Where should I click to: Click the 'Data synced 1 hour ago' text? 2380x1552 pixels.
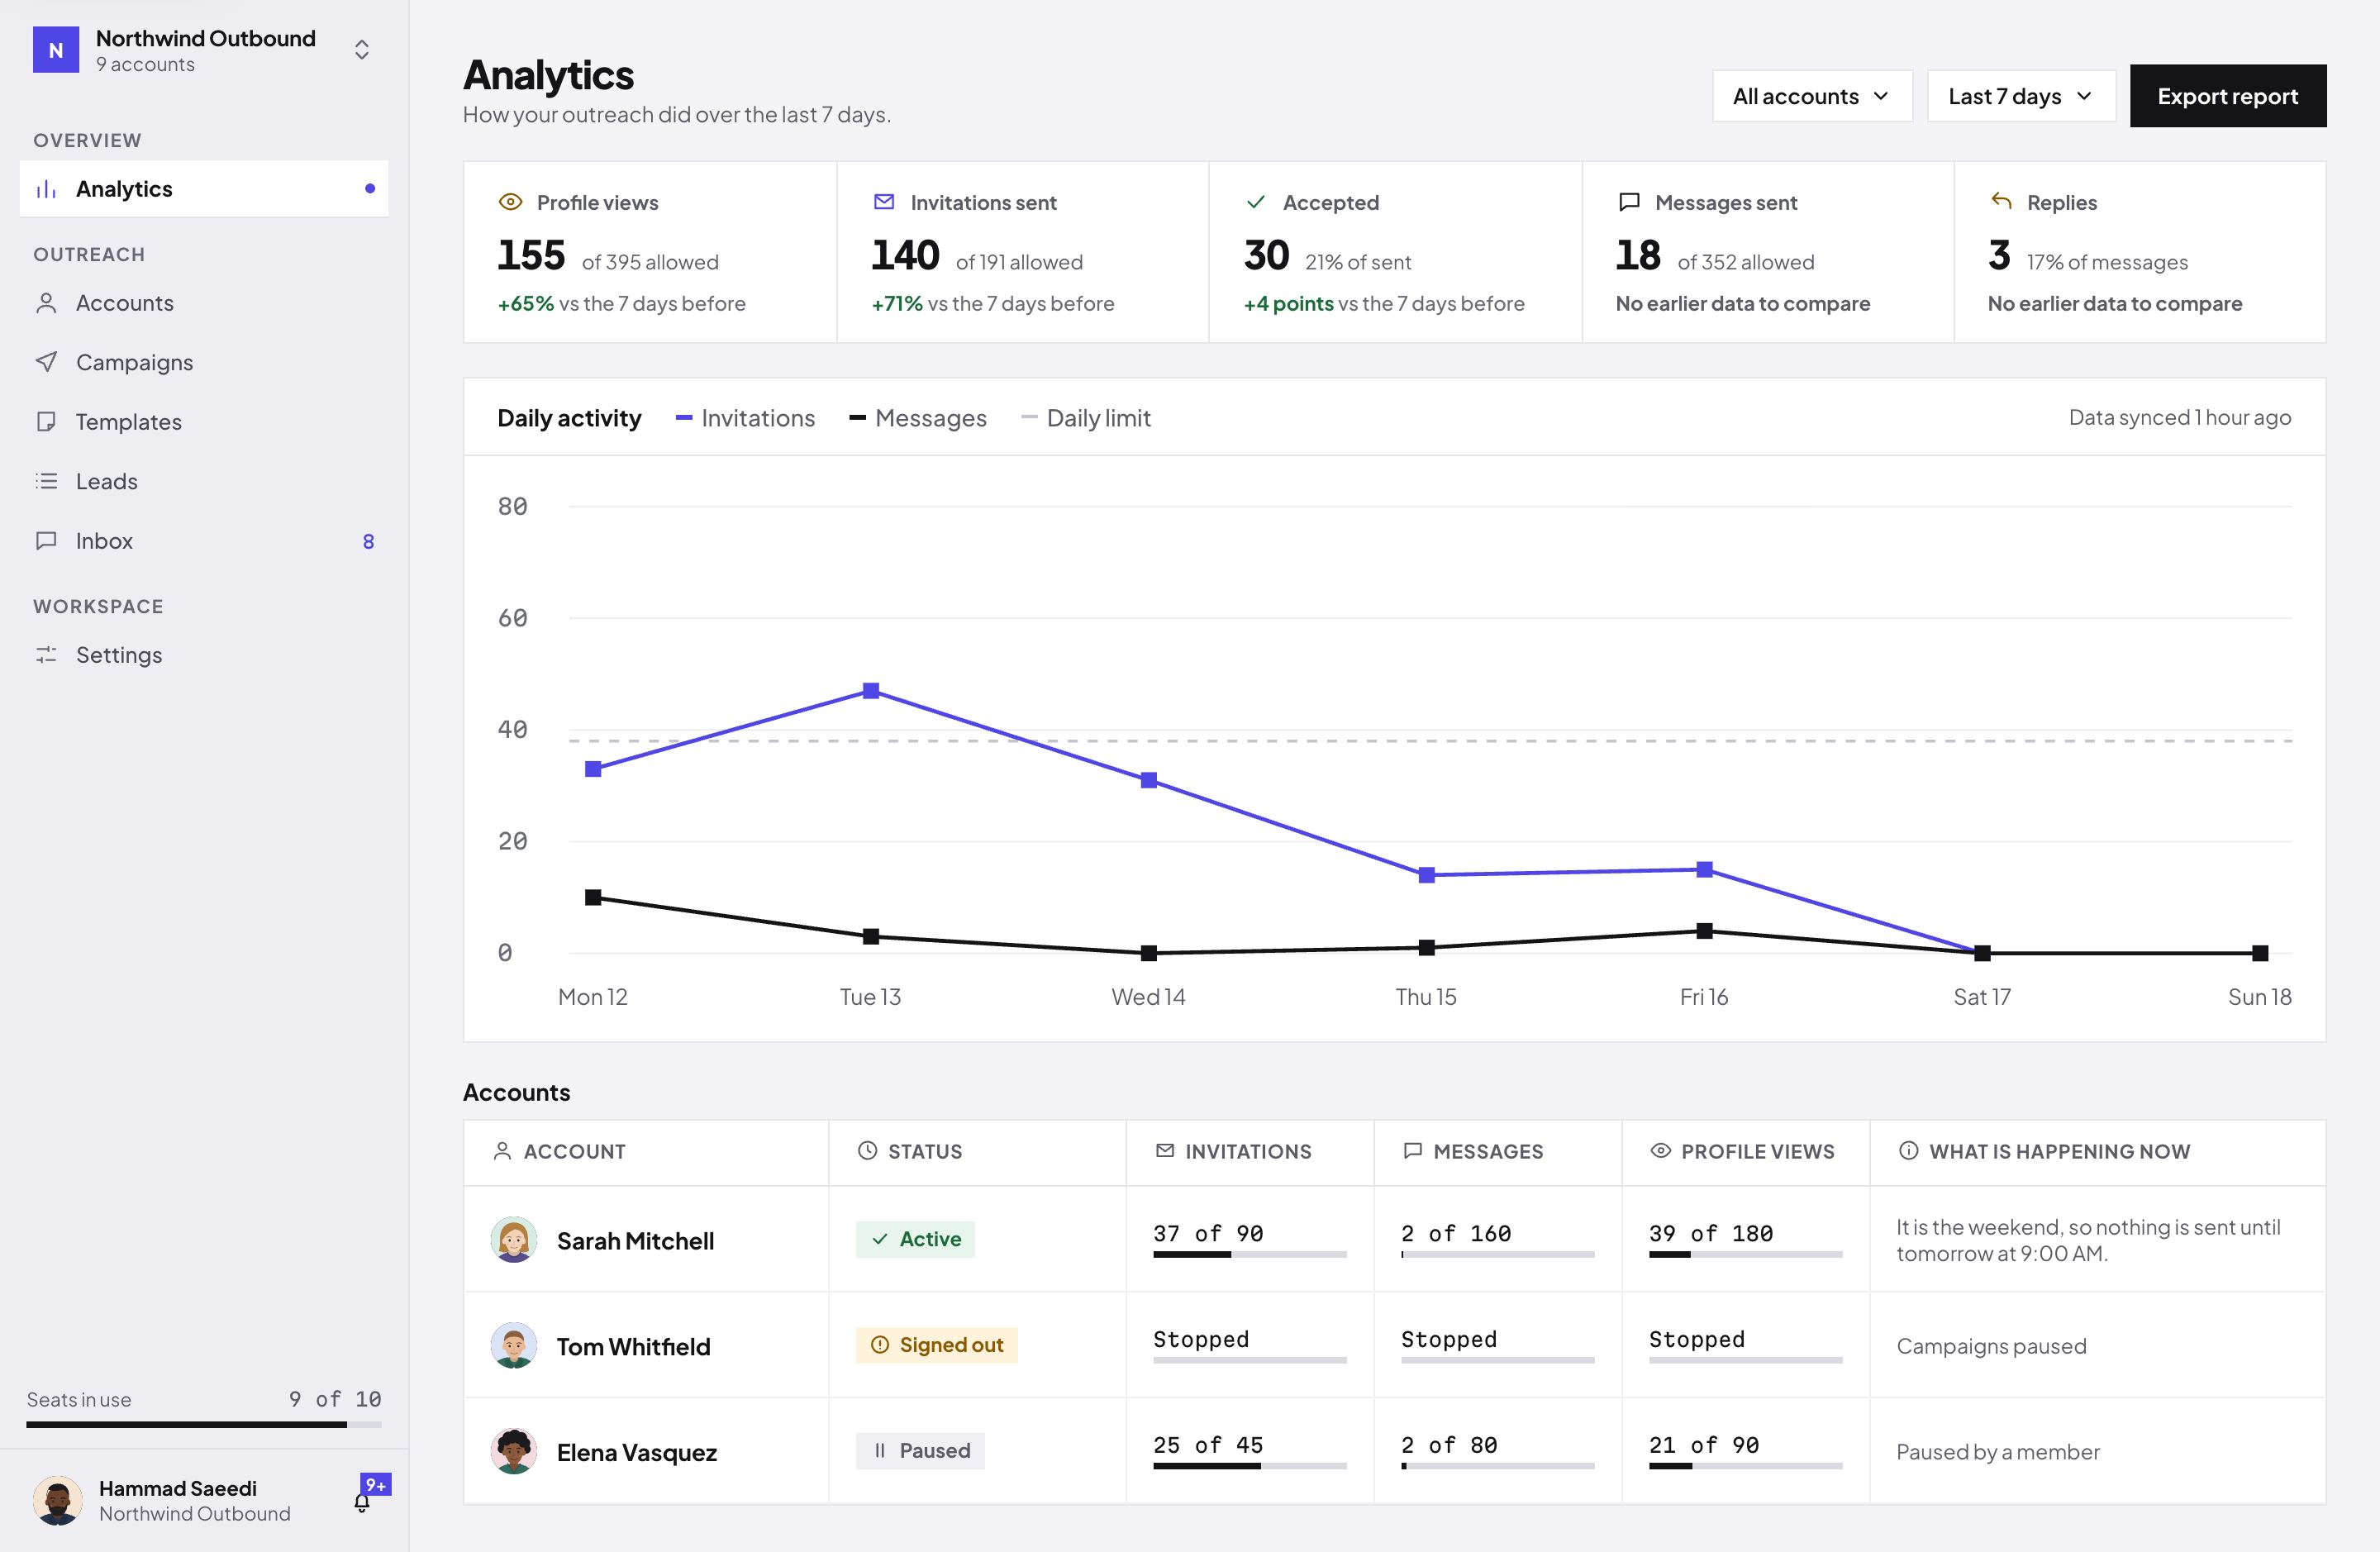click(x=2180, y=417)
